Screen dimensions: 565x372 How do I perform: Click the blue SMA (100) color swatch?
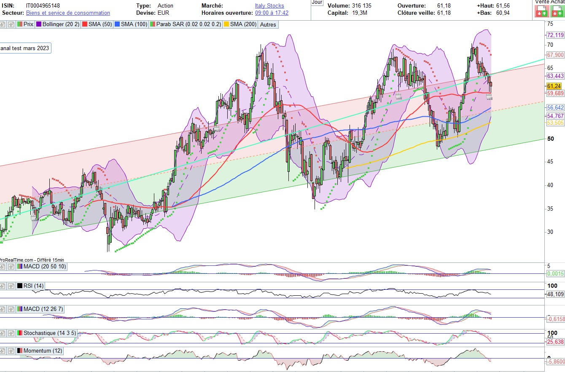[x=117, y=24]
